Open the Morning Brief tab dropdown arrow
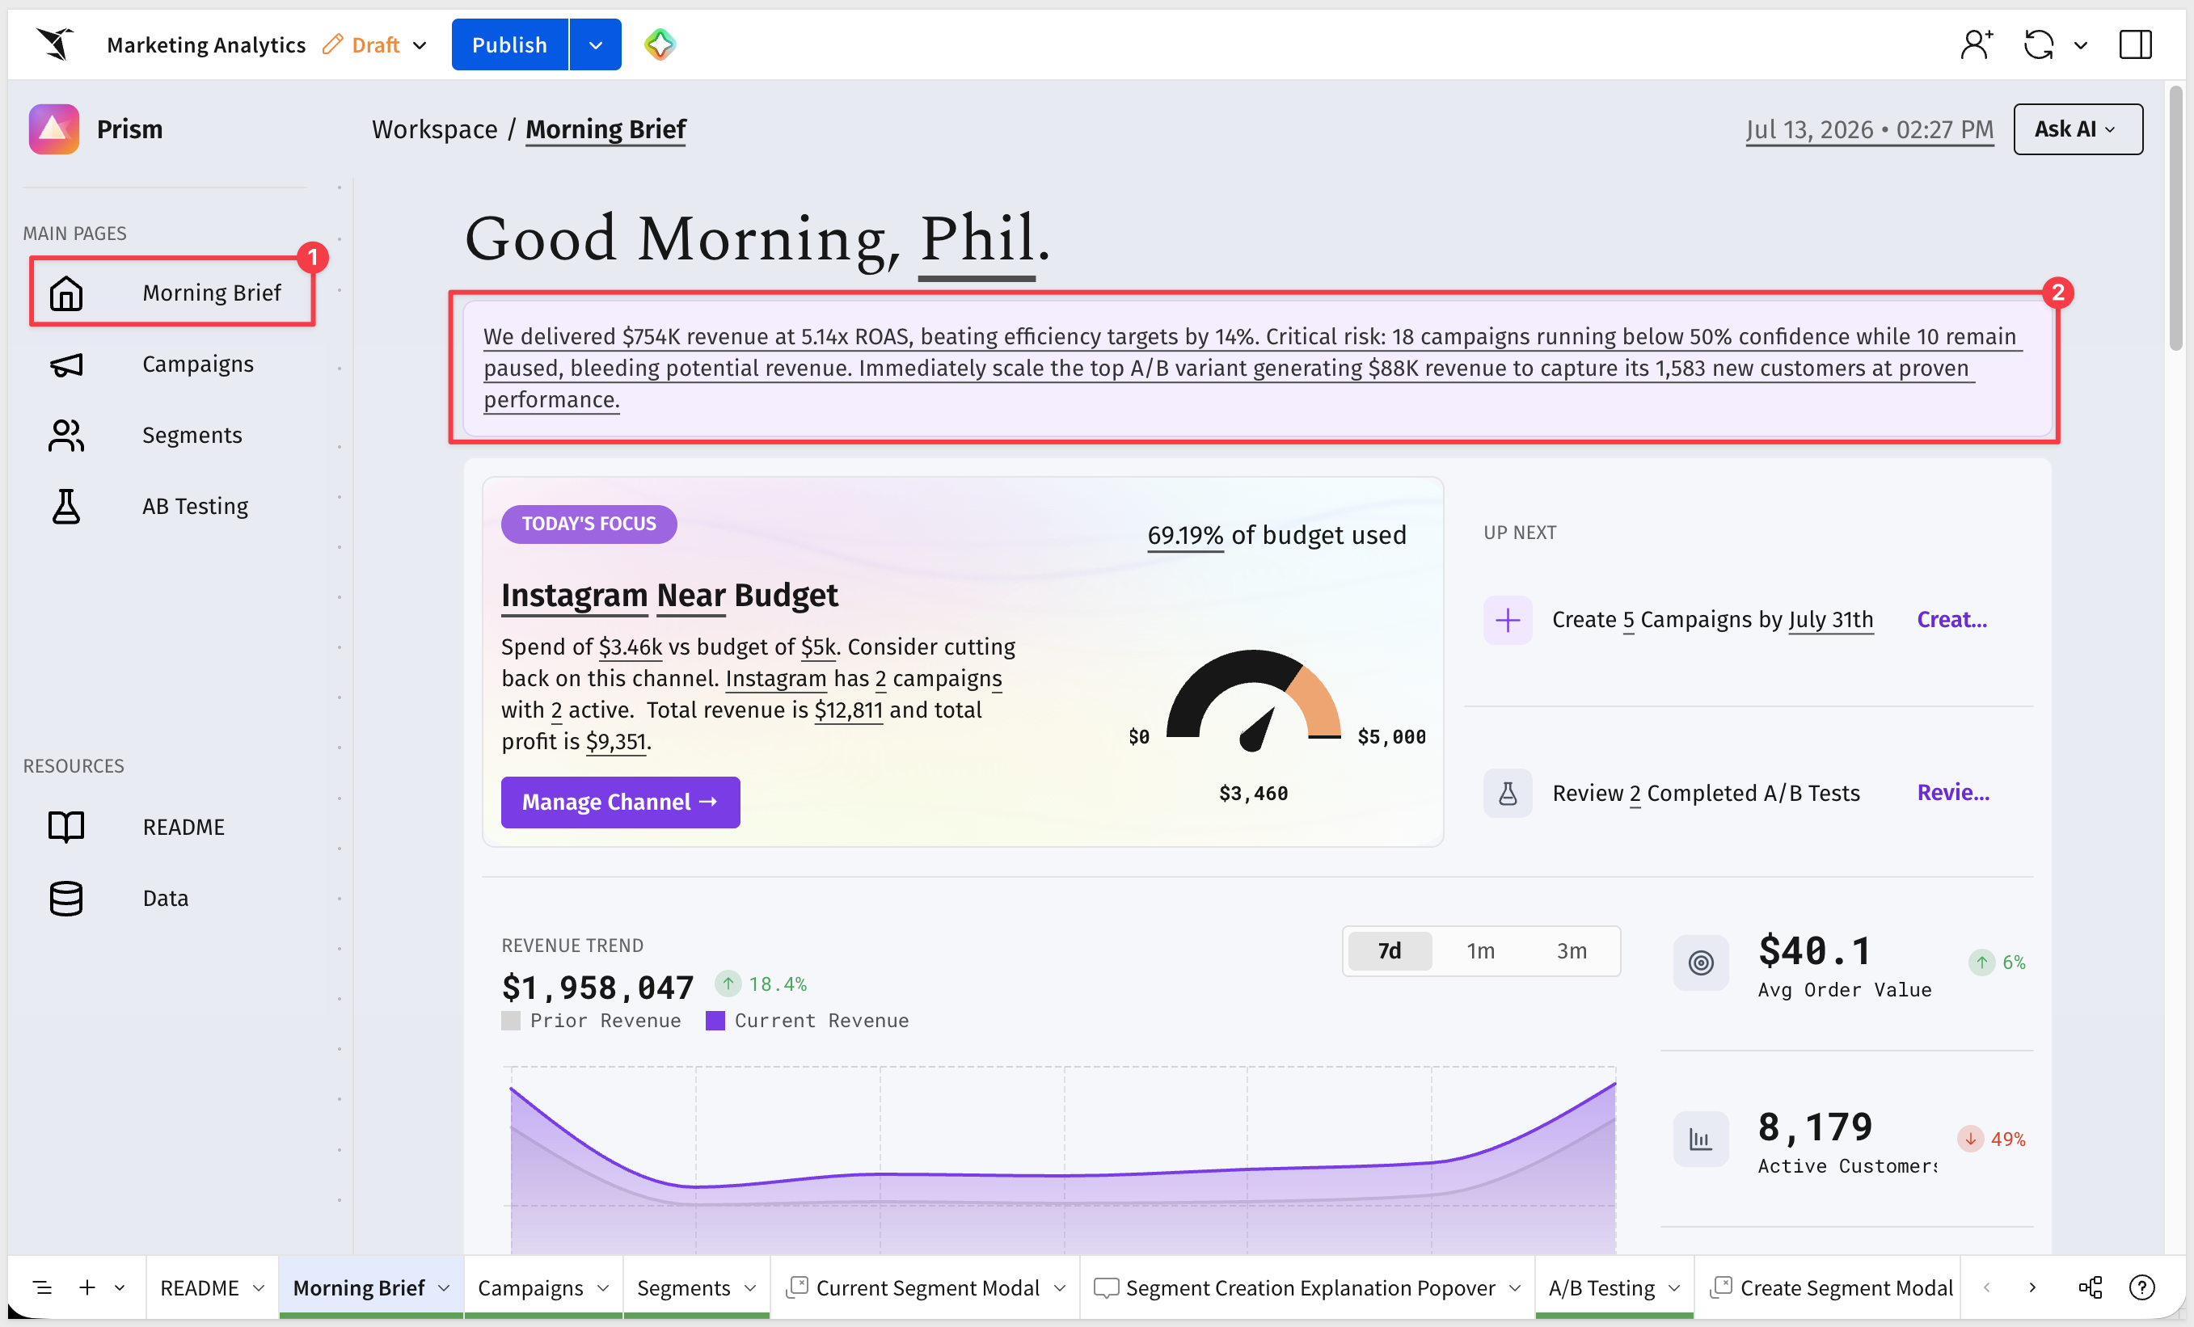 tap(444, 1288)
